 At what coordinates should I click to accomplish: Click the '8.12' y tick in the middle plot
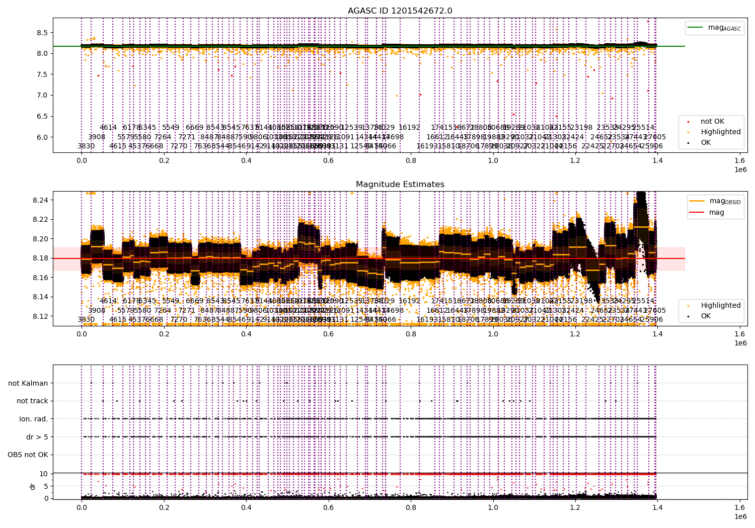40,316
